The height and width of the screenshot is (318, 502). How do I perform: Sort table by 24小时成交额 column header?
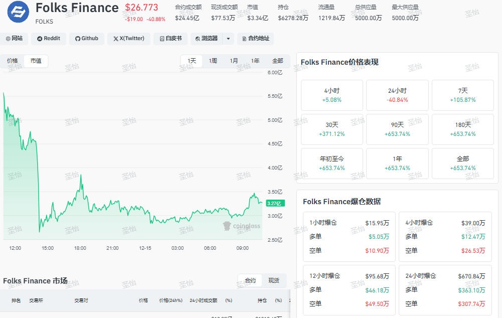click(x=203, y=300)
